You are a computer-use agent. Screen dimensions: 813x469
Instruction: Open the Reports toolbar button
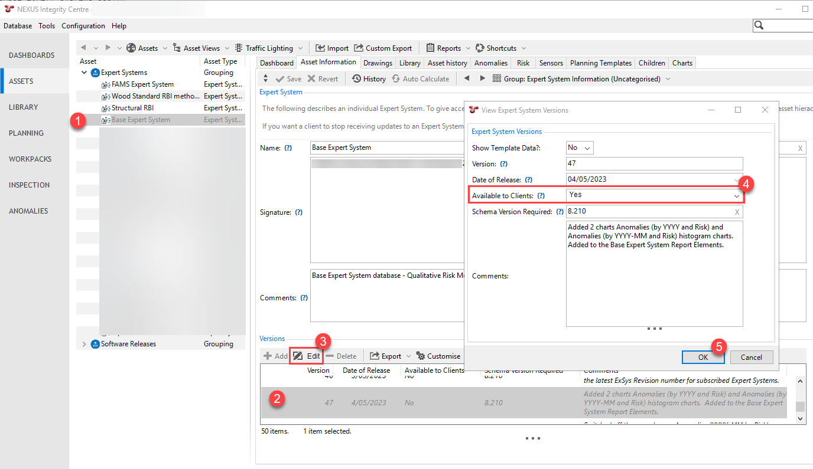tap(443, 48)
